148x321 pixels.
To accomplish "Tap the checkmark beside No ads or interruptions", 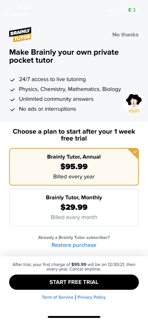I will click(13, 109).
